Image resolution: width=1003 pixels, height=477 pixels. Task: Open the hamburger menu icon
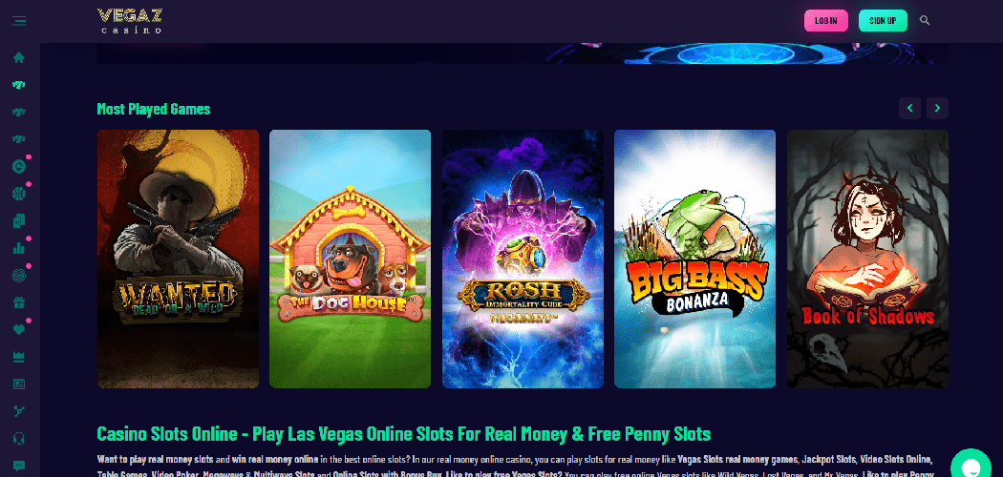(x=19, y=21)
